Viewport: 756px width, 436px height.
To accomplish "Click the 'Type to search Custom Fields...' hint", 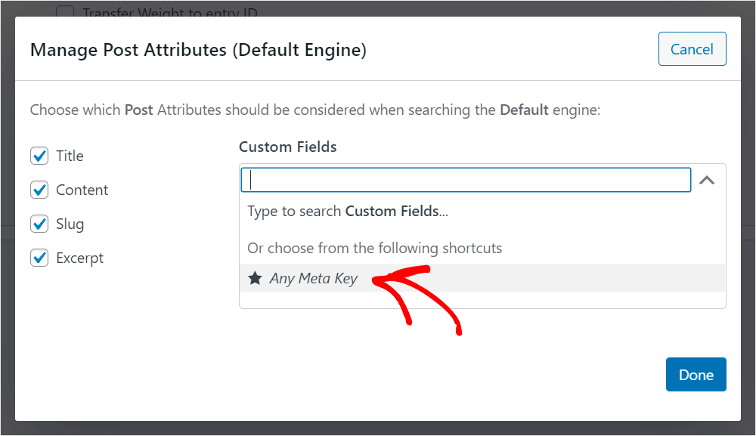I will (348, 211).
